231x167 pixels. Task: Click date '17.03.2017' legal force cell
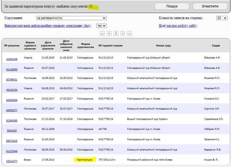pyautogui.click(x=66, y=98)
